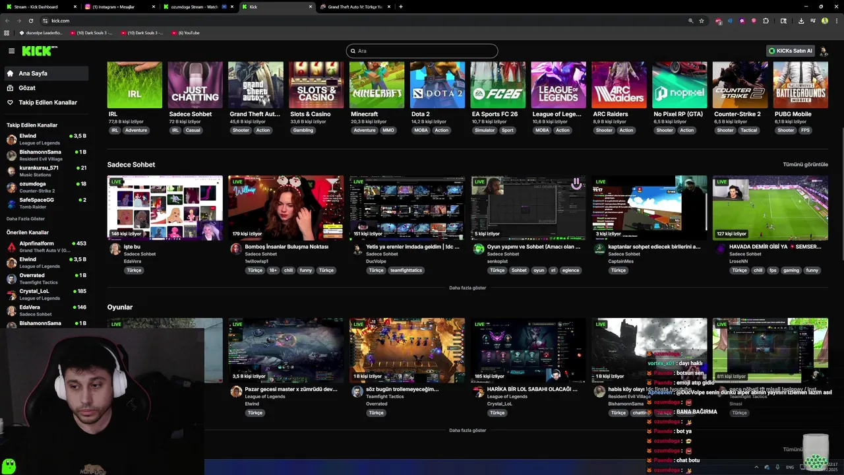Open the Chrome three-dot menu
The height and width of the screenshot is (475, 844).
836,20
